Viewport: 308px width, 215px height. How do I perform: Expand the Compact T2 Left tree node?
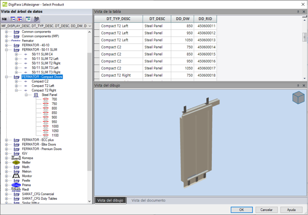coord(16,86)
